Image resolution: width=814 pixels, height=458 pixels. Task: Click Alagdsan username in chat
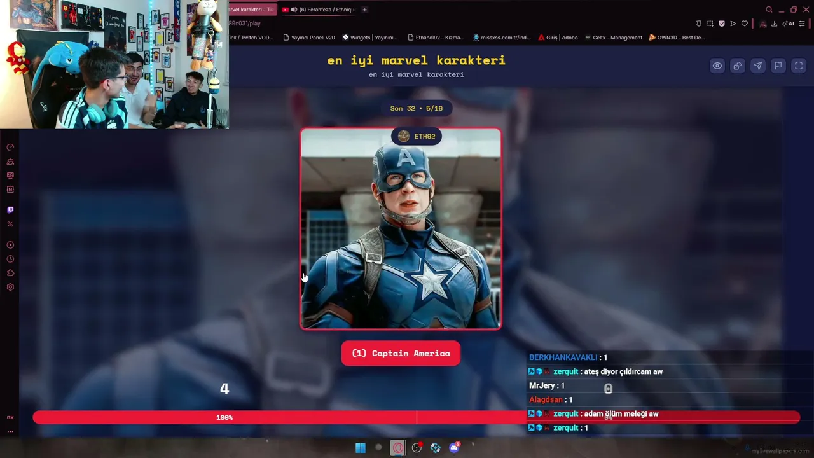(x=546, y=399)
